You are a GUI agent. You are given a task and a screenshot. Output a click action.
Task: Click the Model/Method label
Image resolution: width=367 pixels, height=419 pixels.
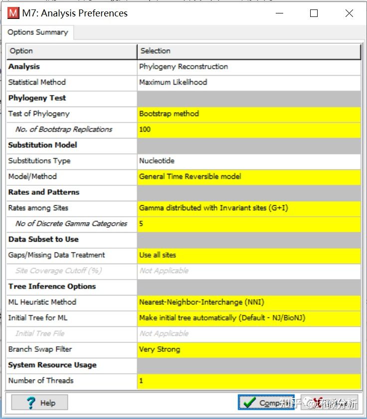pyautogui.click(x=32, y=177)
